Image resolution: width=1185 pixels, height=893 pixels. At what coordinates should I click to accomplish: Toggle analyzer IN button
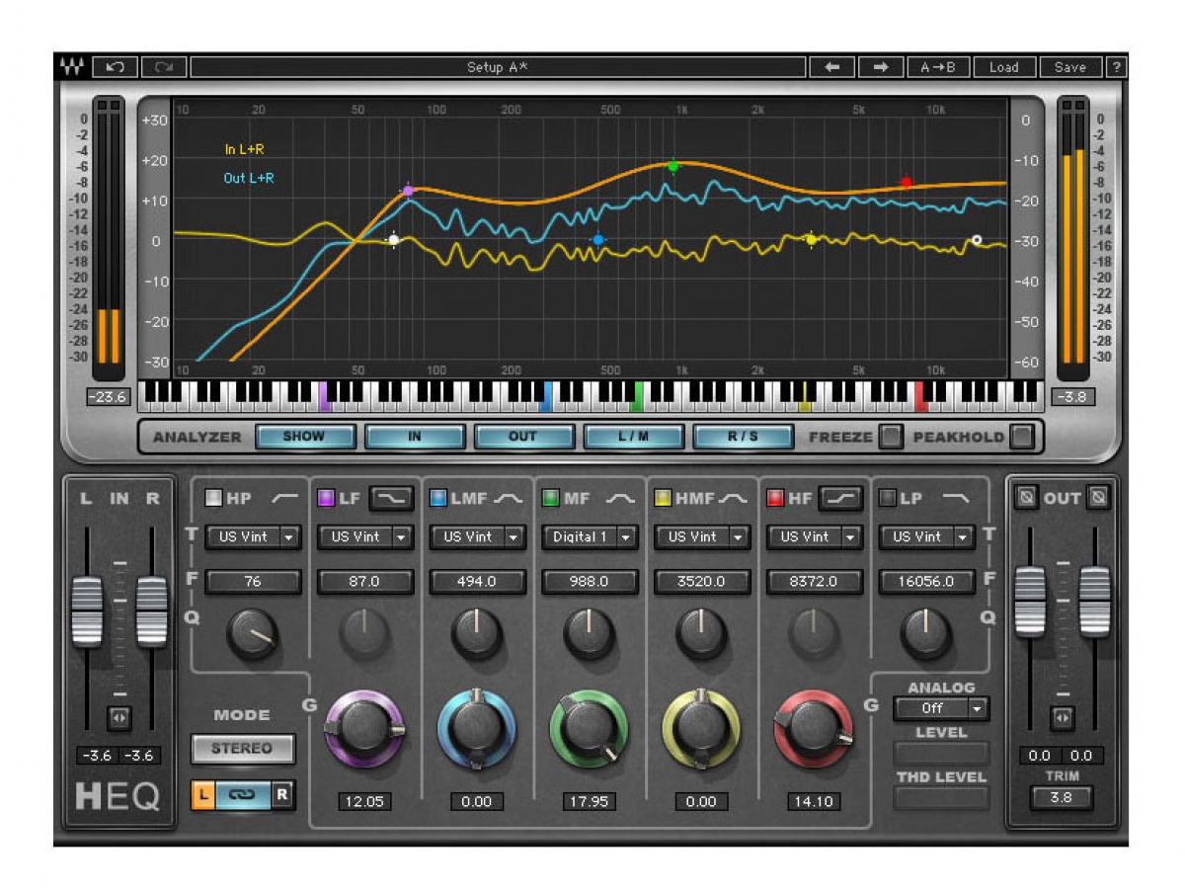click(414, 437)
